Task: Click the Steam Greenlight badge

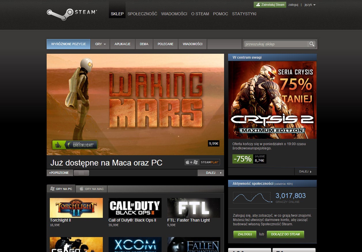Action: coord(75,145)
